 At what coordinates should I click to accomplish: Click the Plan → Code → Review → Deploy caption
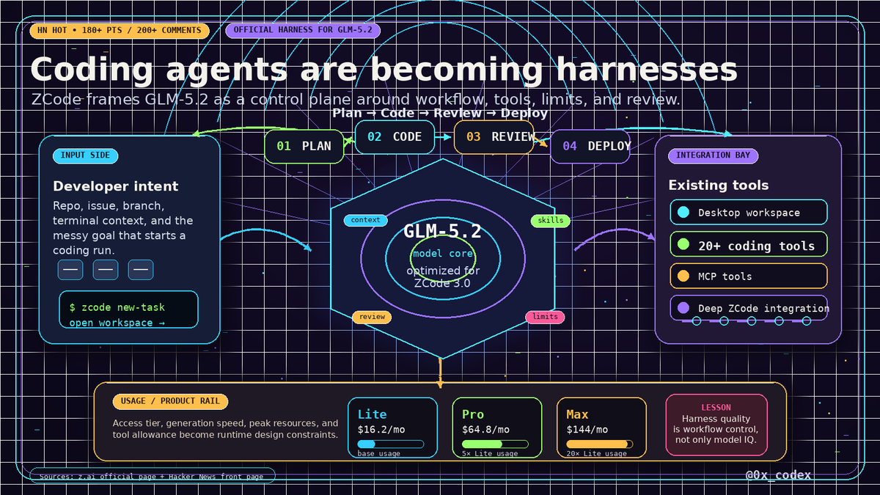click(x=440, y=113)
